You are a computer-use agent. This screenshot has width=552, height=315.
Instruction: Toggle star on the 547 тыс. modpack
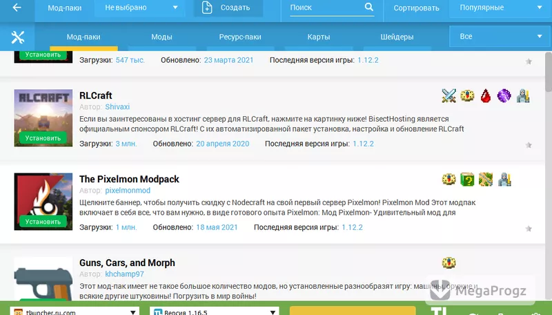point(529,61)
